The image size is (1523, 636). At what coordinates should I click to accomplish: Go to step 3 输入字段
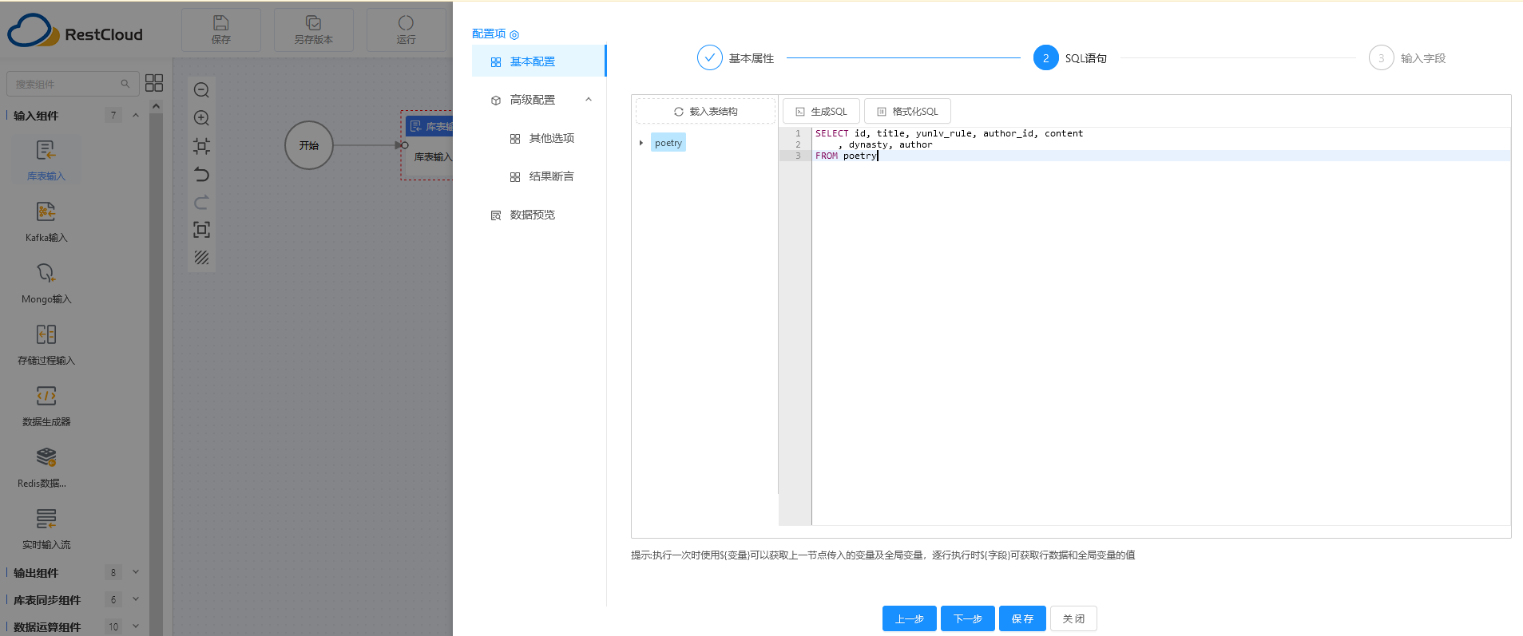[1407, 57]
